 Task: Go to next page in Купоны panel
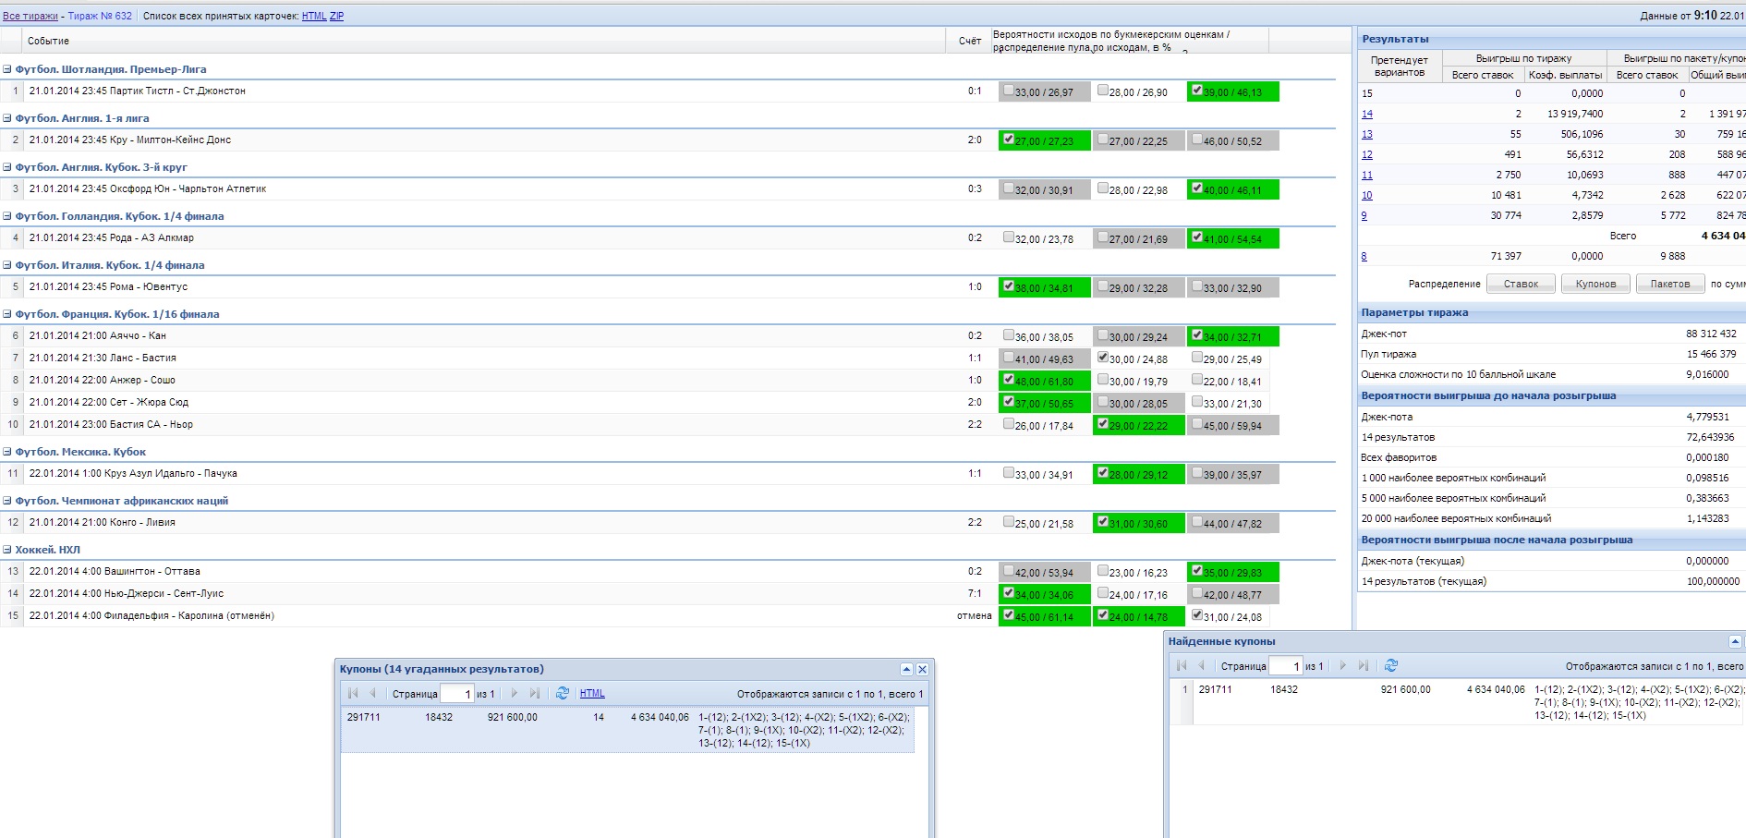click(515, 693)
